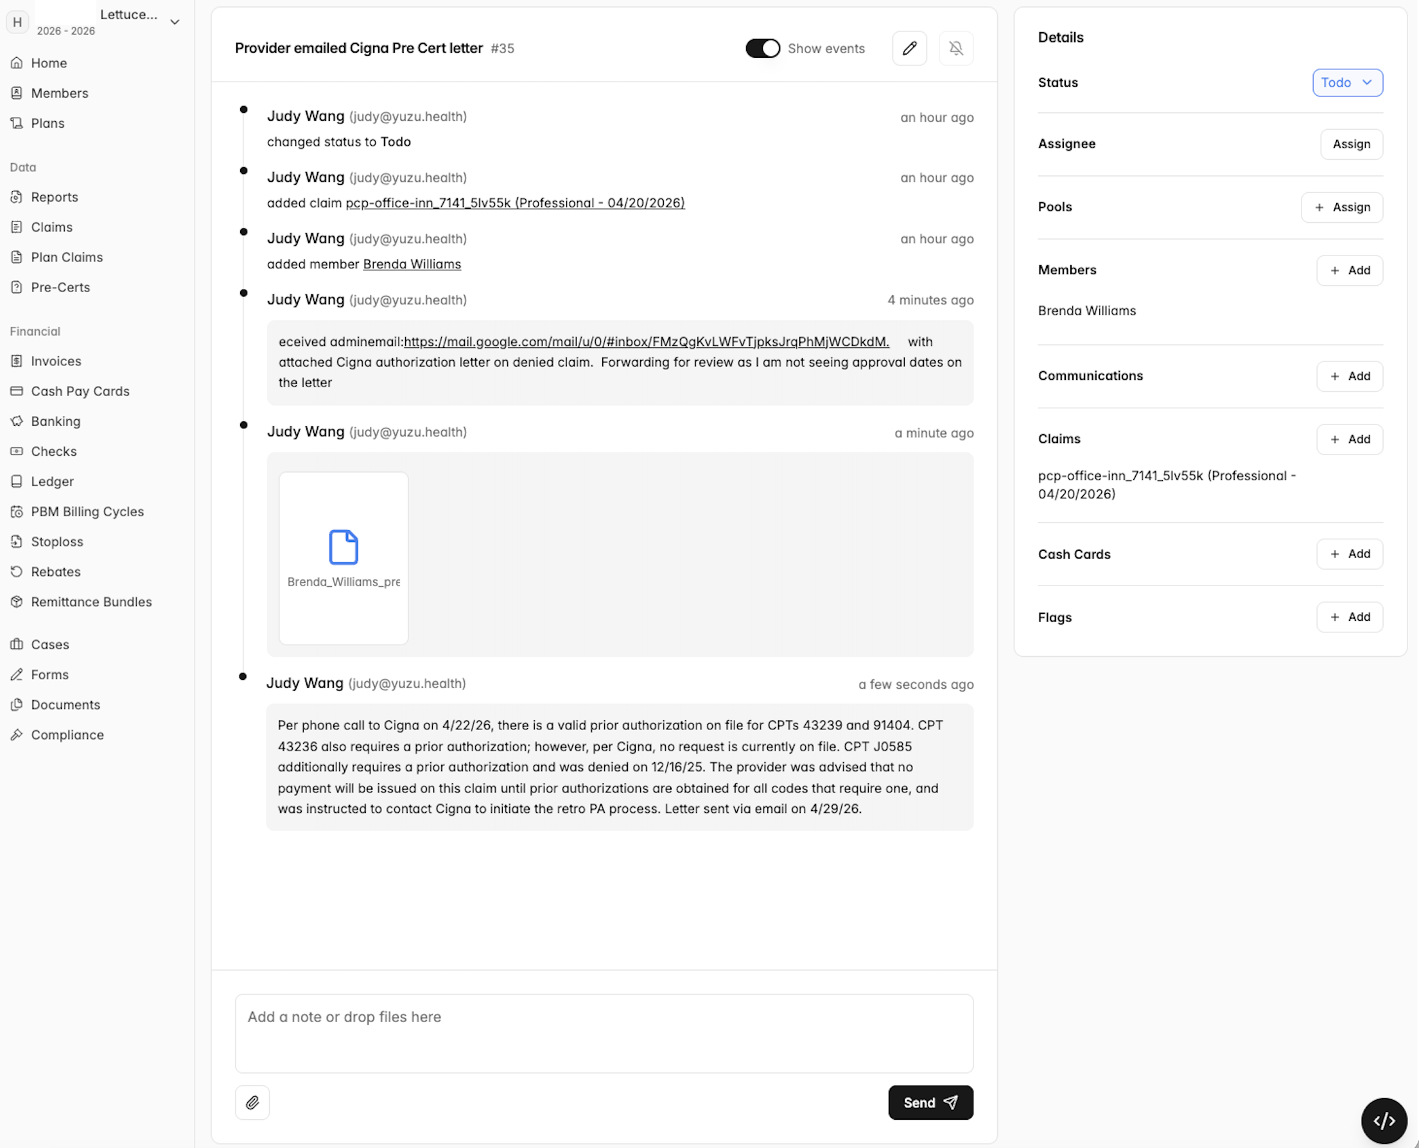Open the mail.google.com inbox link
The width and height of the screenshot is (1419, 1148).
click(646, 342)
